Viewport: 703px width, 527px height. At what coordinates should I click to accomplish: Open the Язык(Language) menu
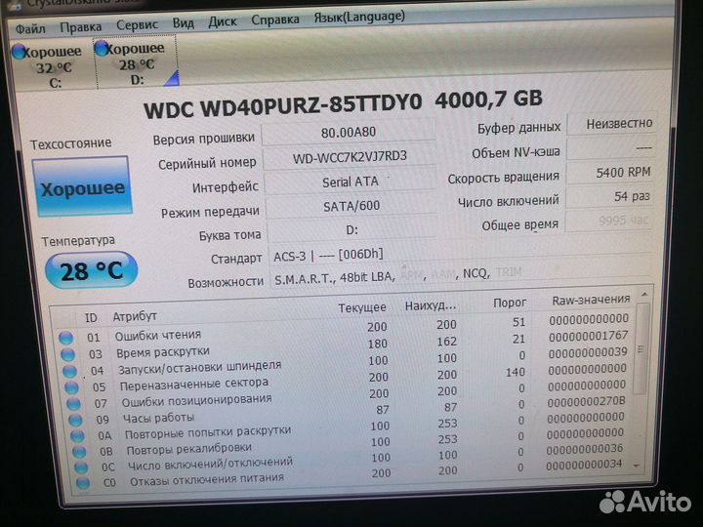coord(359,17)
